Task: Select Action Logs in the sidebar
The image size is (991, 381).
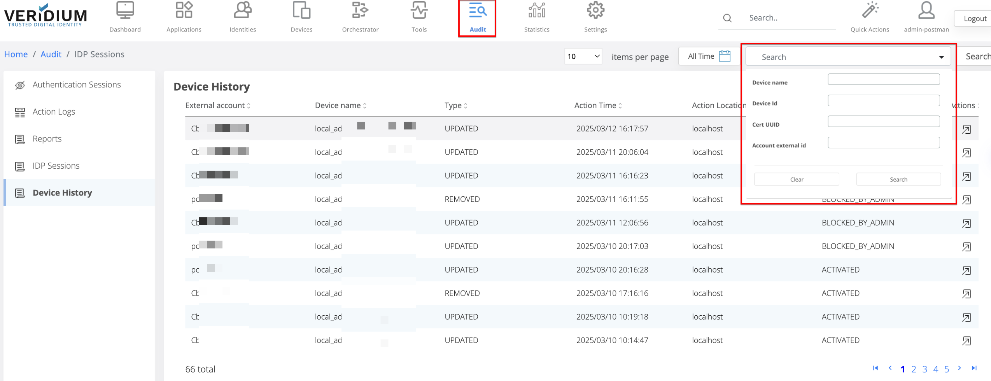Action: coord(54,112)
